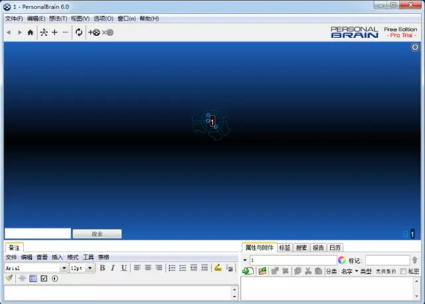Click the Home thought toolbar icon
Image resolution: width=425 pixels, height=304 pixels.
[30, 33]
